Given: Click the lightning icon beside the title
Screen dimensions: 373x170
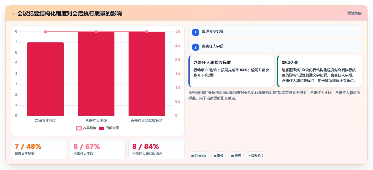Looking at the screenshot, I should 13,14.
